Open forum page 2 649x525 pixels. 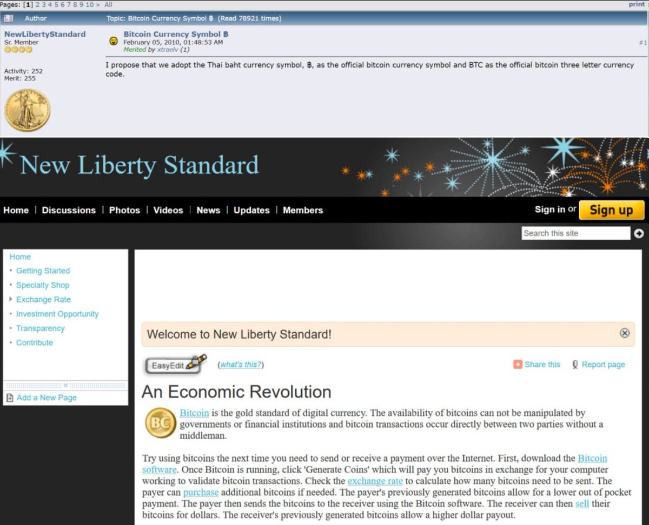pos(38,4)
